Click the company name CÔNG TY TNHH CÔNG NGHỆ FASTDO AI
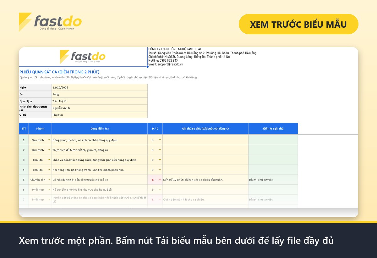The image size is (377, 258). pos(174,49)
